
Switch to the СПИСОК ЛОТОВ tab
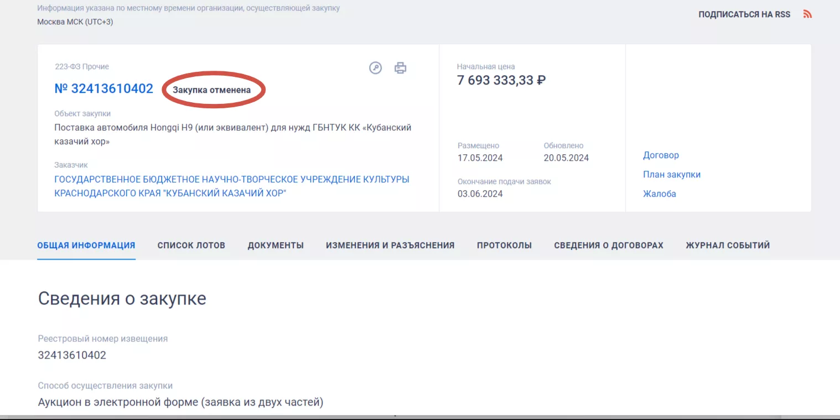[191, 245]
